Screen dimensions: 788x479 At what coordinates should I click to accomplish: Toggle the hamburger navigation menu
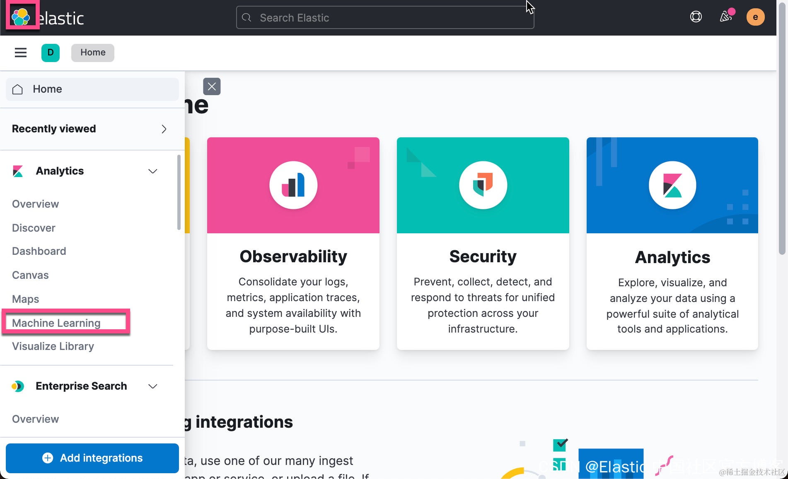tap(21, 53)
